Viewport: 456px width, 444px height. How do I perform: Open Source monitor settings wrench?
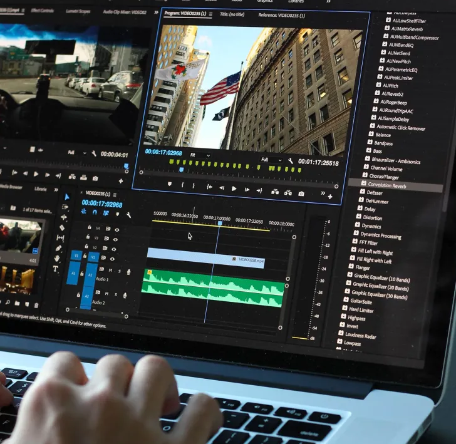pyautogui.click(x=94, y=153)
